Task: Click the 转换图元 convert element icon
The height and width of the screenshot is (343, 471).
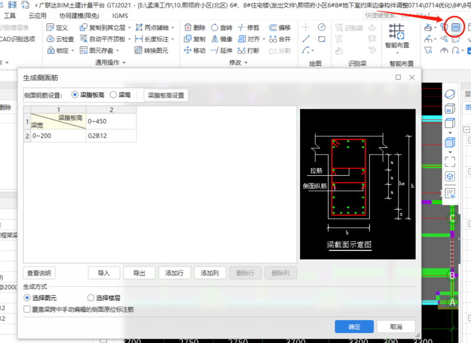Action: point(139,51)
